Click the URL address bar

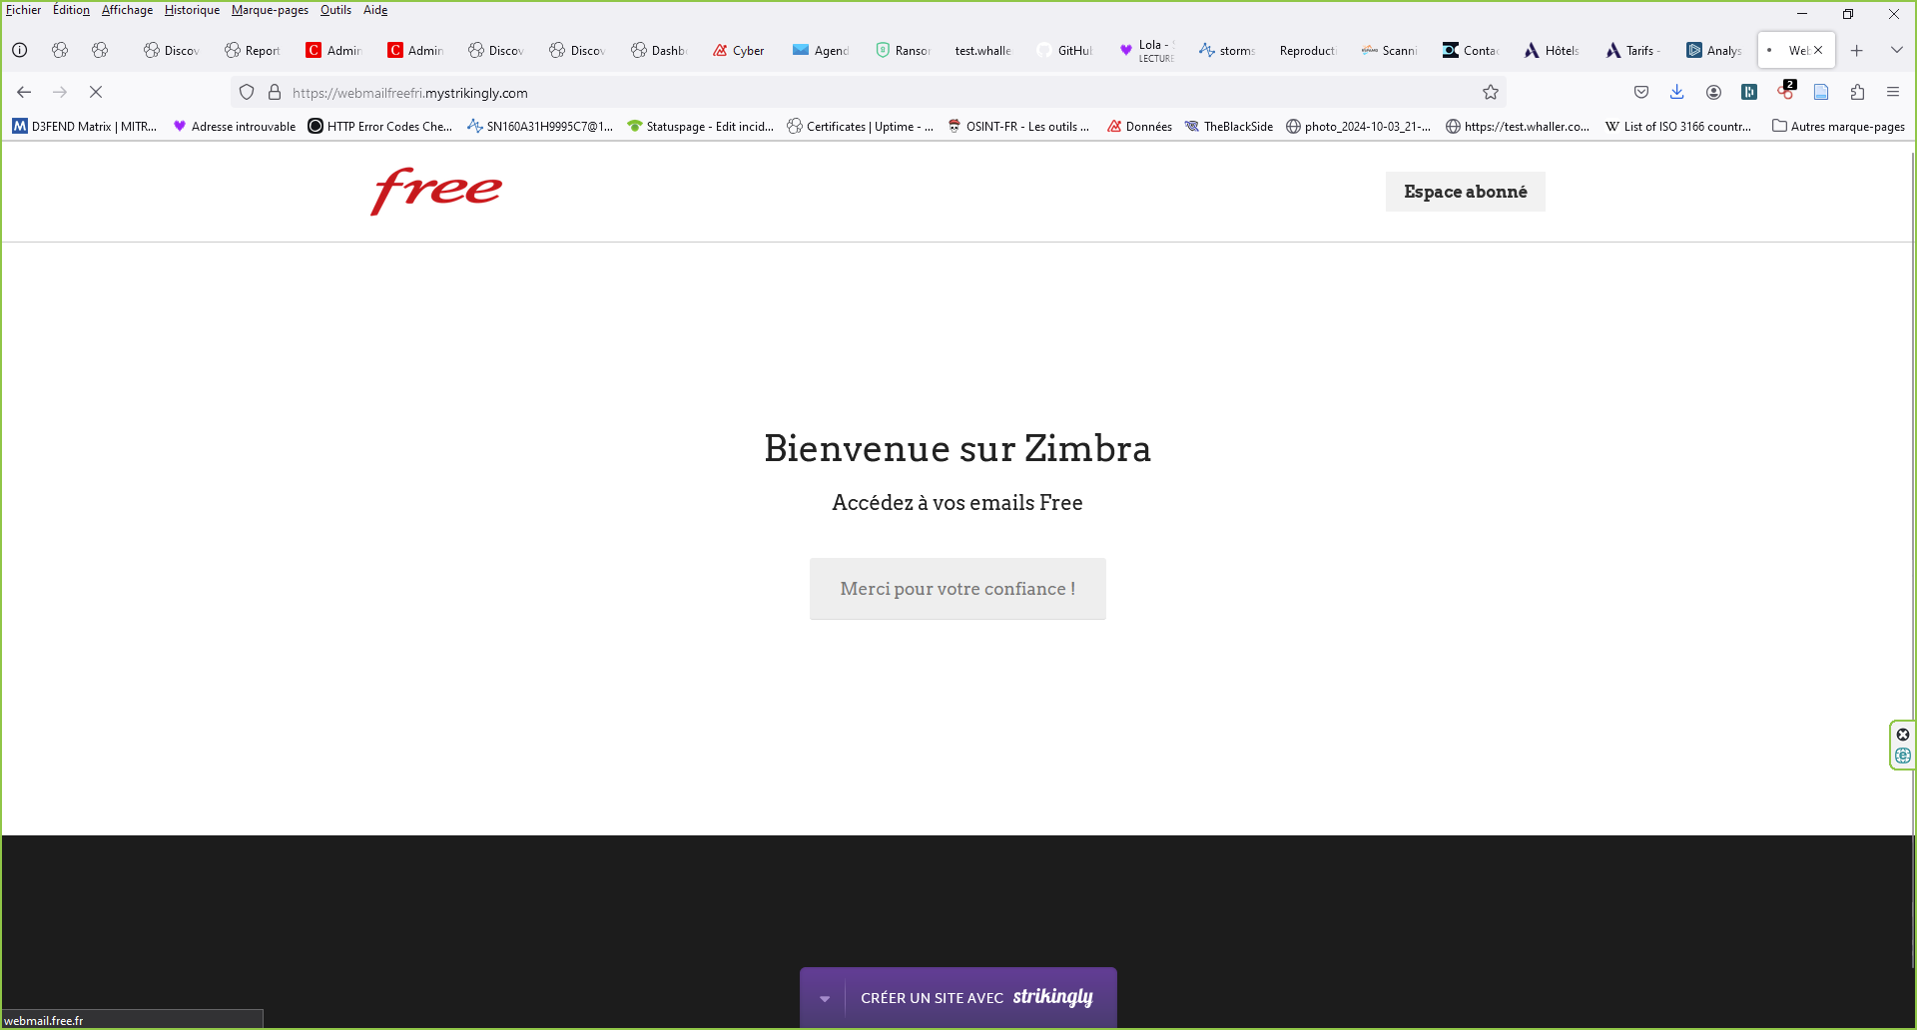(879, 93)
